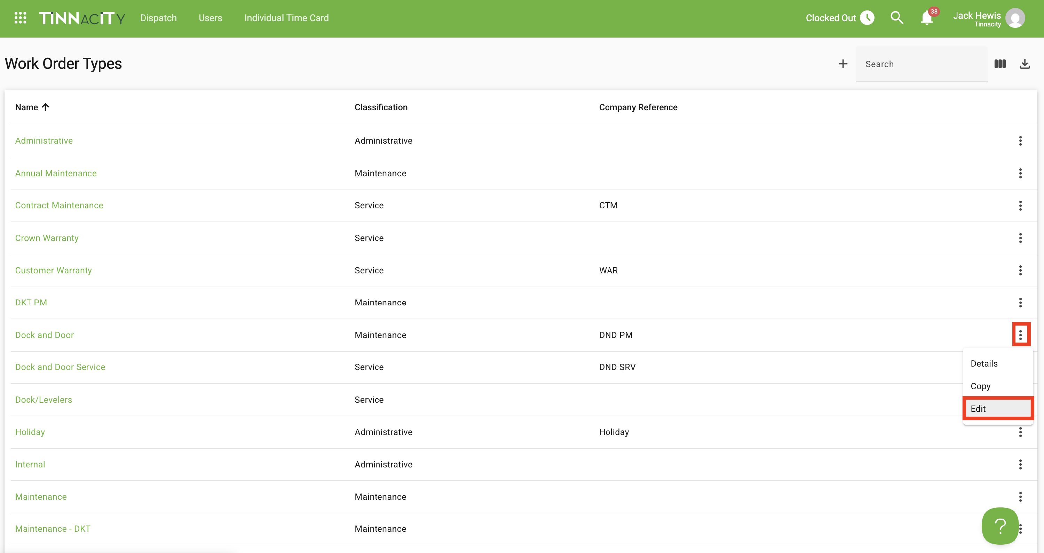Open Individual Time Card navigation item
1044x553 pixels.
point(286,18)
